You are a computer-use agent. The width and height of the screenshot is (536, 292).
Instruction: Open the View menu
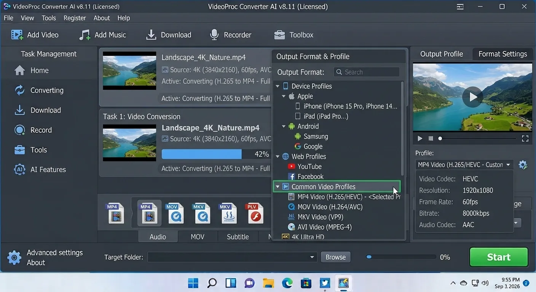[27, 18]
